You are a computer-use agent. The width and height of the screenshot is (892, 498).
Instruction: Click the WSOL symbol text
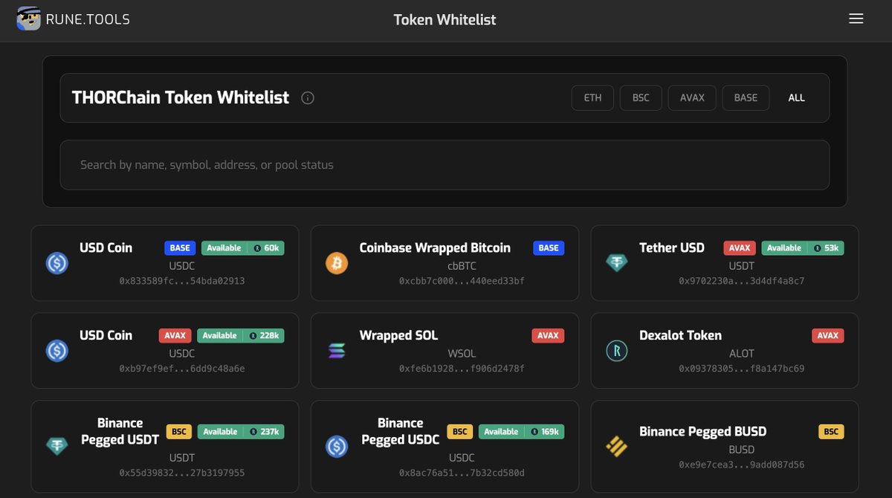point(462,354)
